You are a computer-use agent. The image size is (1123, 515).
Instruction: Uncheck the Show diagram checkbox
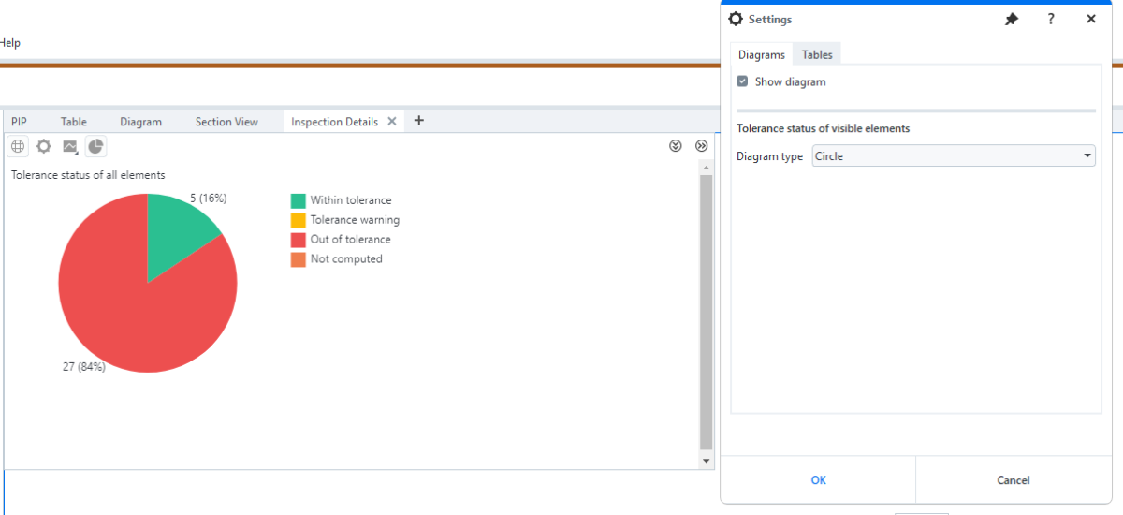[x=742, y=81]
